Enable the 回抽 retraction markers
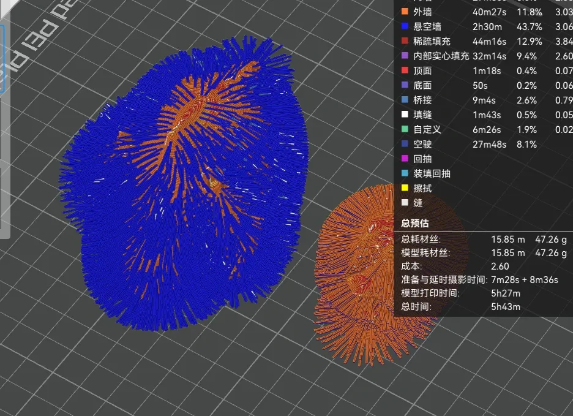This screenshot has height=416, width=573. coord(422,159)
